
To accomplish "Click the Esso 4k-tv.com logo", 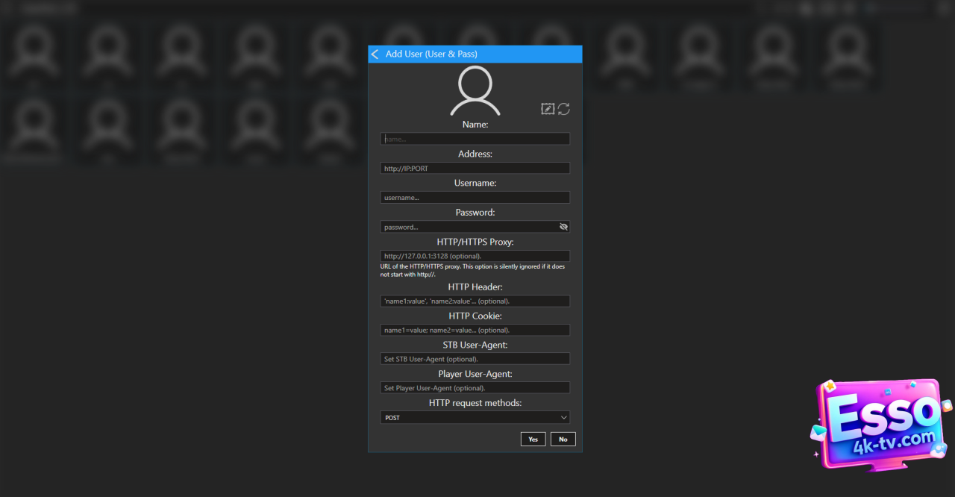I will (x=880, y=425).
